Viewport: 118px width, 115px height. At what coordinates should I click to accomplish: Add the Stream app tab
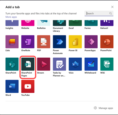pos(44,64)
